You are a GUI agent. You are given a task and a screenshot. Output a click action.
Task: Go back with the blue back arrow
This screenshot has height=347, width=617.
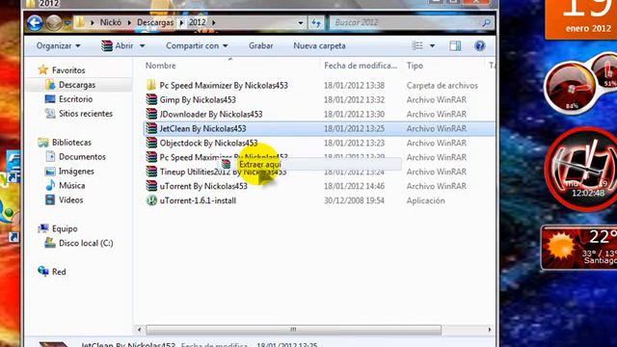click(x=35, y=23)
